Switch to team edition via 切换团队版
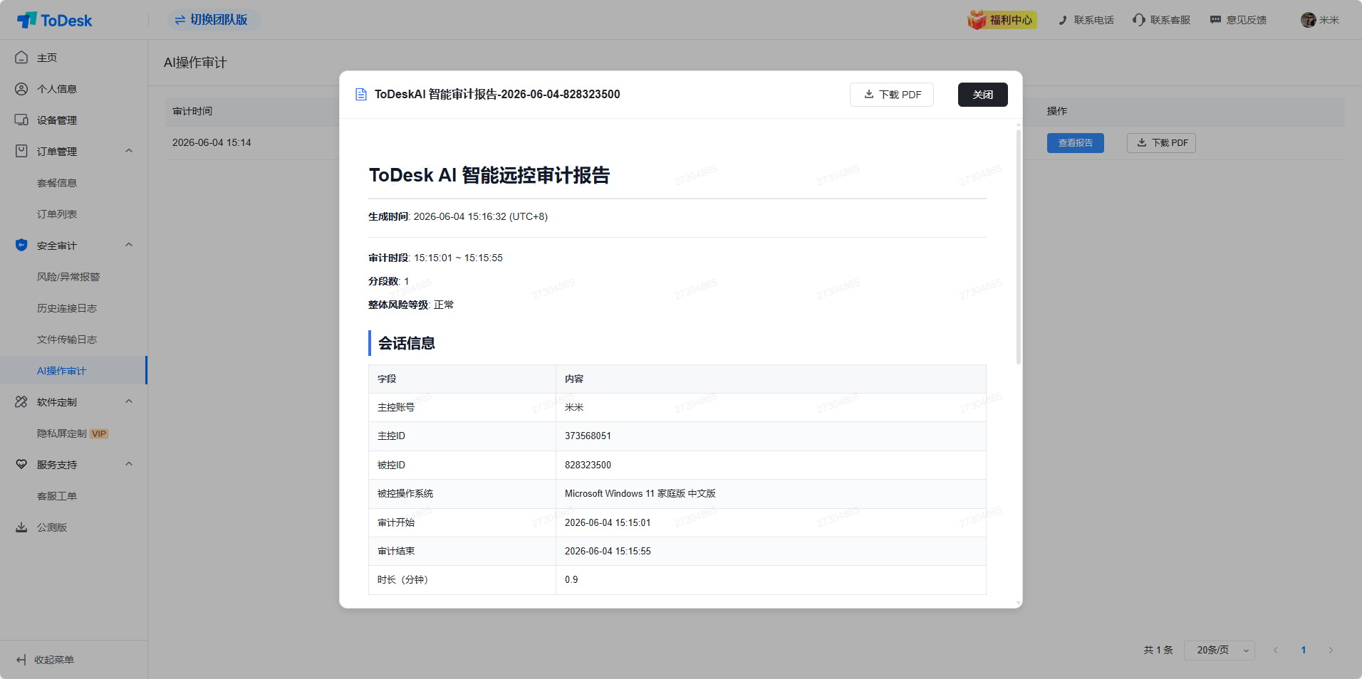 (214, 20)
